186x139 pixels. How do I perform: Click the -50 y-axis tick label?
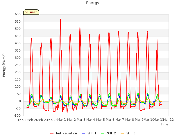pyautogui.click(x=18, y=109)
